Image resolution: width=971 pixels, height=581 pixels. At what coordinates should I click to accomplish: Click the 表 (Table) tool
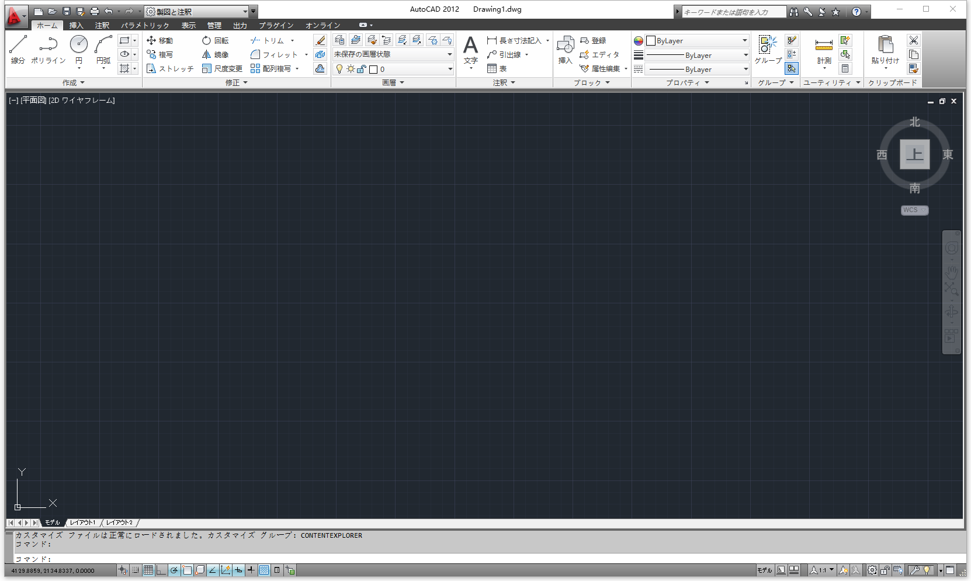point(497,68)
